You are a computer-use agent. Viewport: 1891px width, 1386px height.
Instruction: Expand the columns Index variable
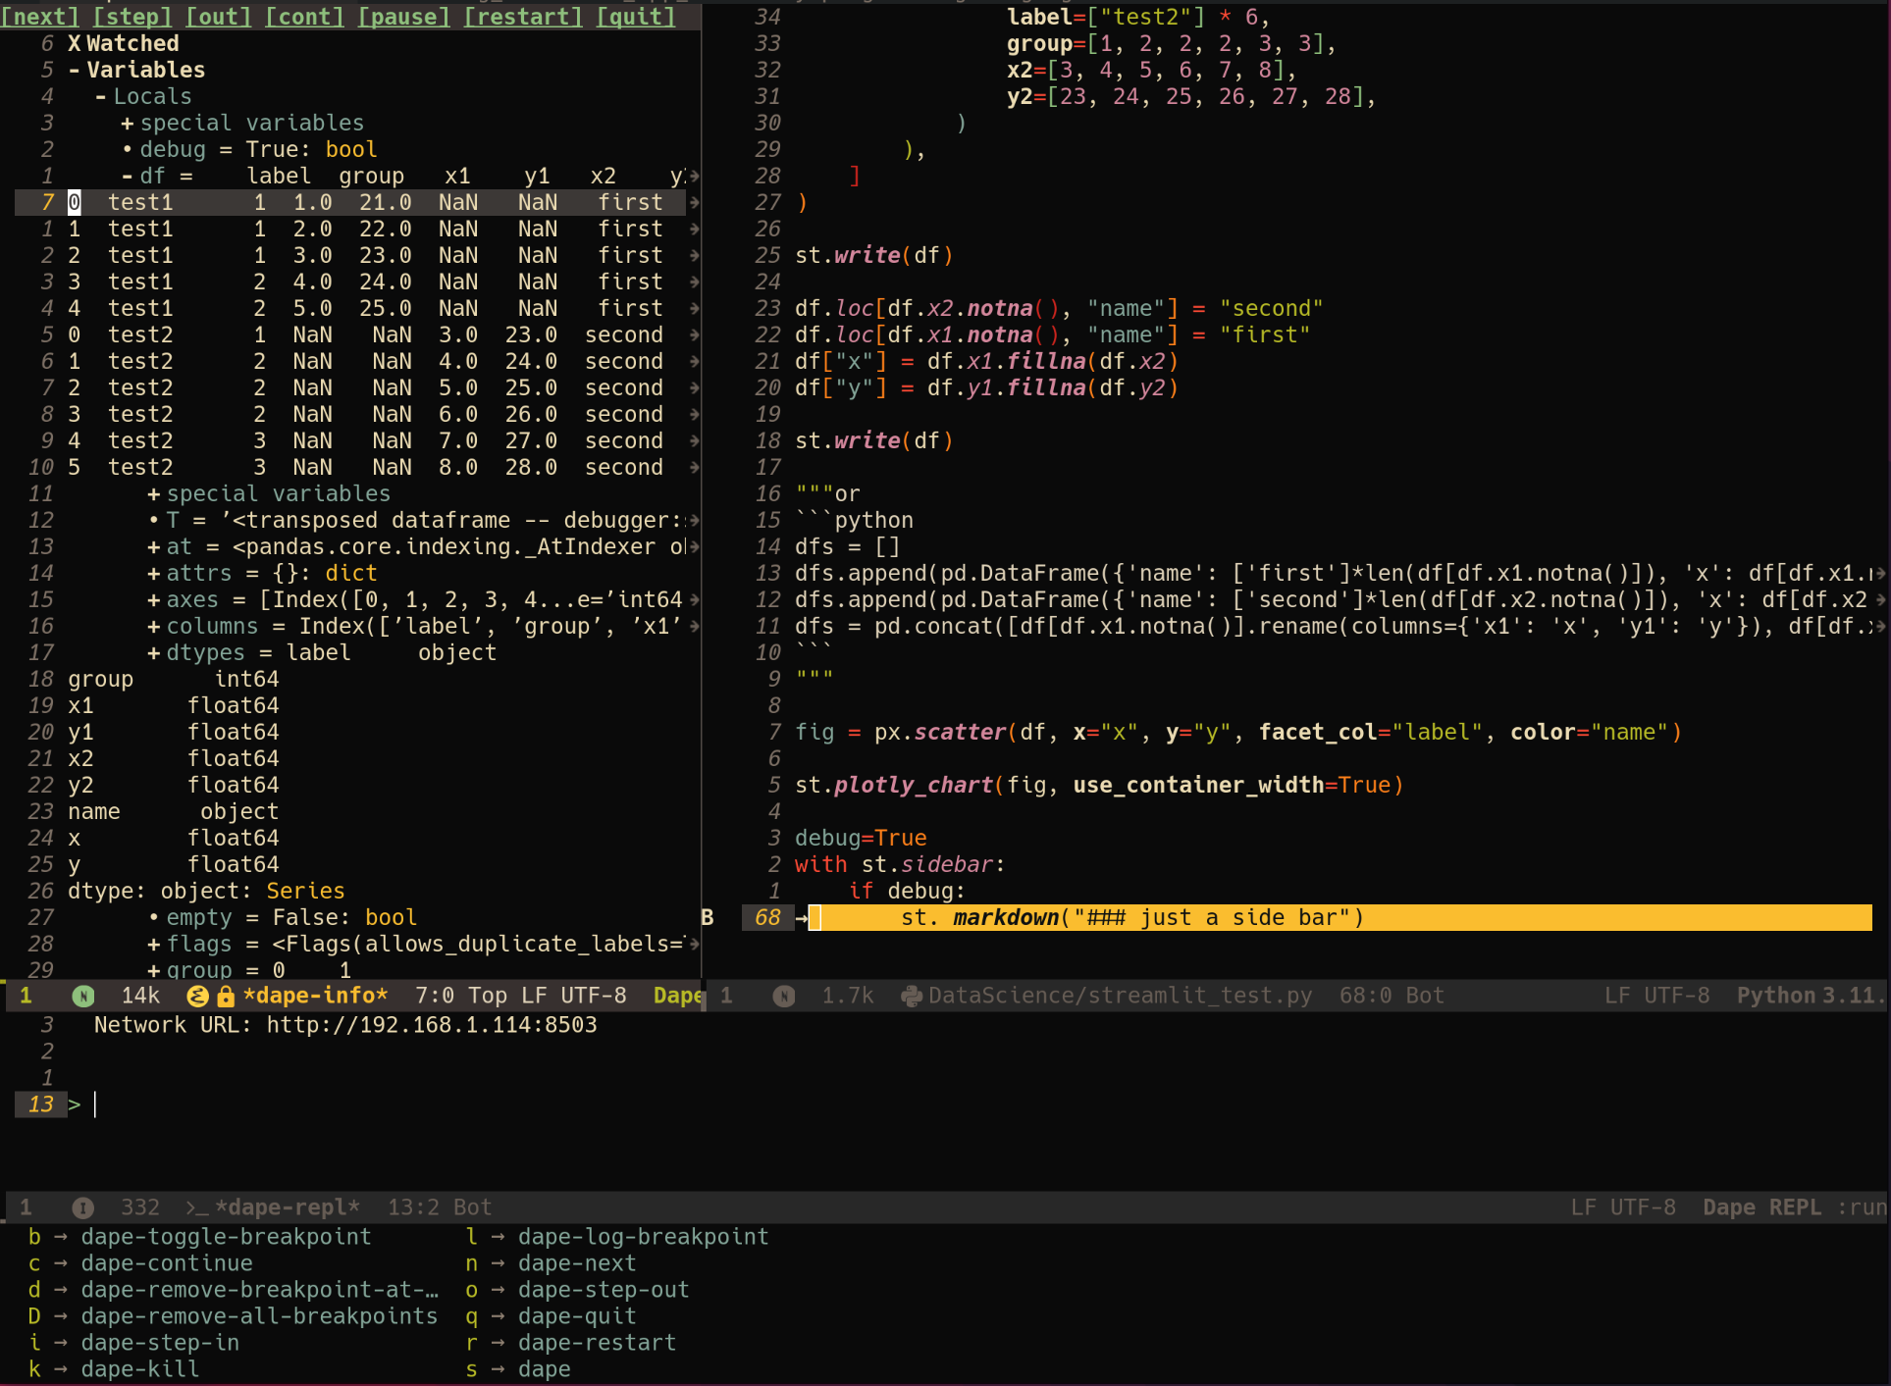tap(154, 626)
